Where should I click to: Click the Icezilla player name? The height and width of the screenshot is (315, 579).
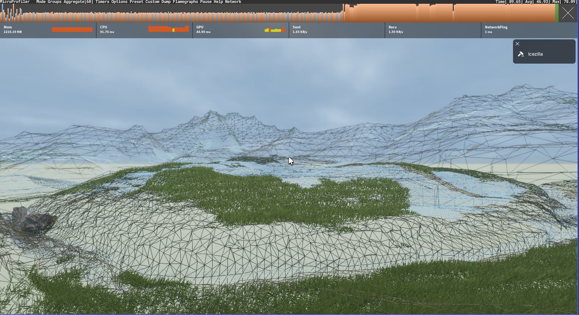(x=535, y=54)
